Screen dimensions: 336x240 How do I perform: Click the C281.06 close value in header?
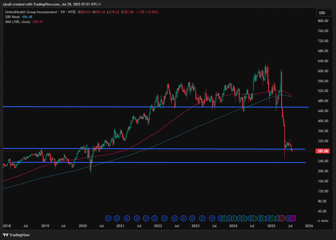(127, 12)
